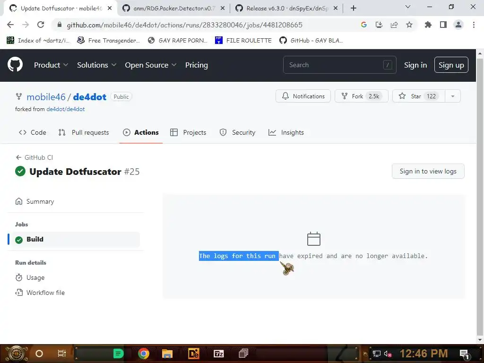Expand the Solutions menu
484x363 pixels.
coord(96,65)
